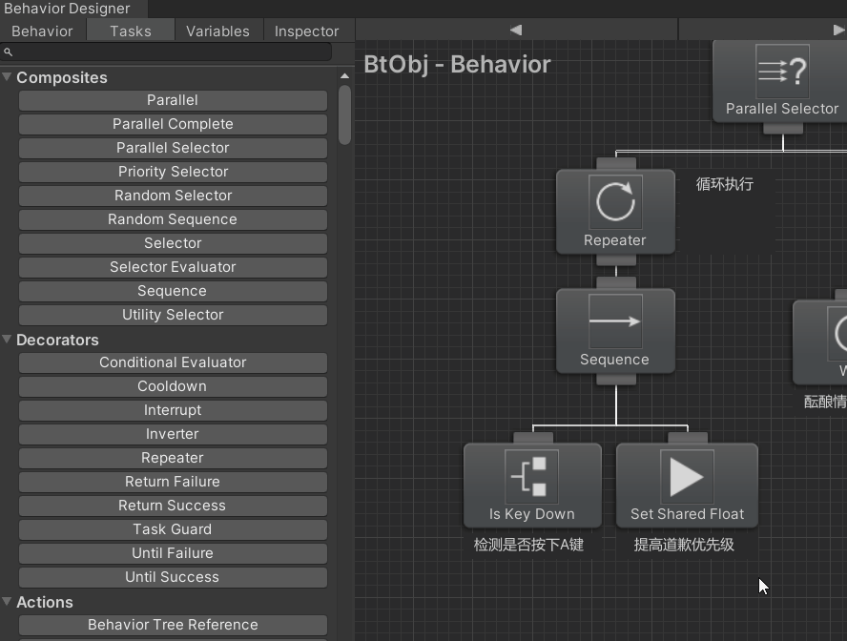Image resolution: width=847 pixels, height=641 pixels.
Task: Click the search magnifier icon
Action: [9, 52]
